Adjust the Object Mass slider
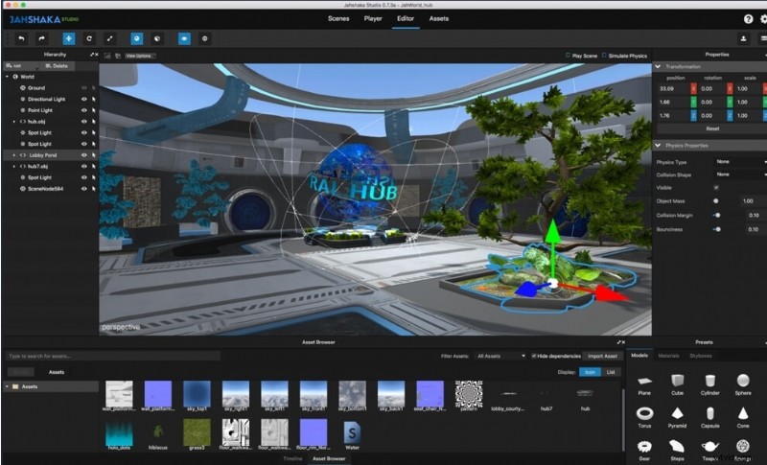The width and height of the screenshot is (767, 465). click(715, 201)
